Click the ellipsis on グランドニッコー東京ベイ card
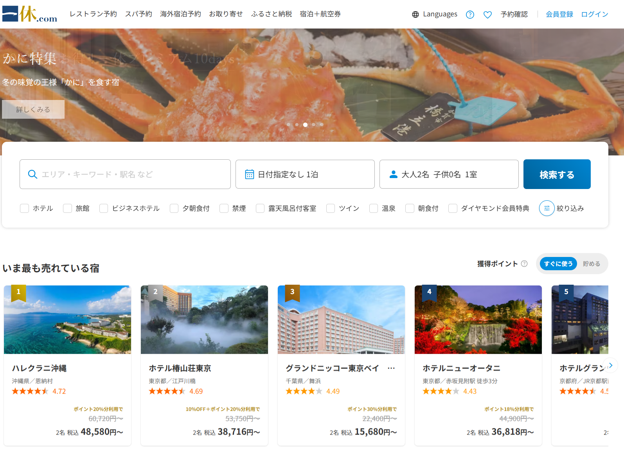The width and height of the screenshot is (624, 453). (391, 368)
